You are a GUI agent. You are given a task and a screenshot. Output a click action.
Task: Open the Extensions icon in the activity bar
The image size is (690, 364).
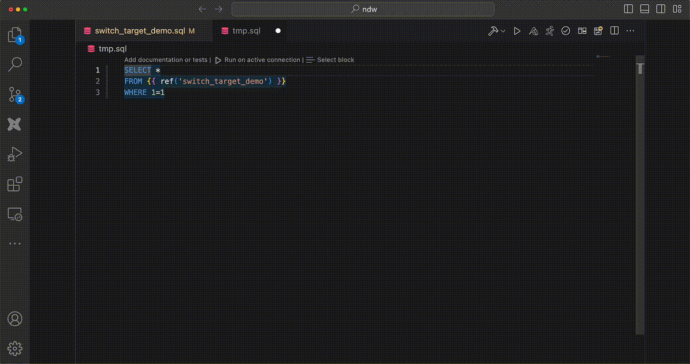(x=16, y=184)
